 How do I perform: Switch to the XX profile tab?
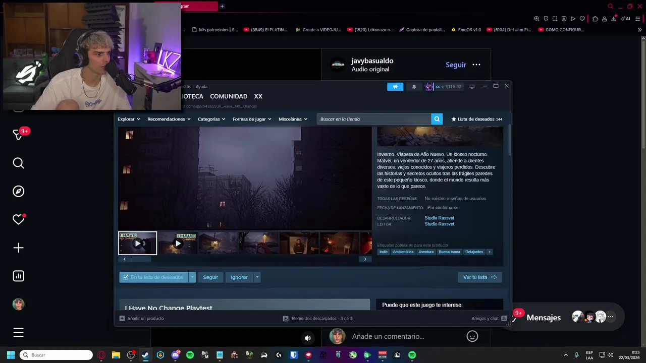pos(258,96)
